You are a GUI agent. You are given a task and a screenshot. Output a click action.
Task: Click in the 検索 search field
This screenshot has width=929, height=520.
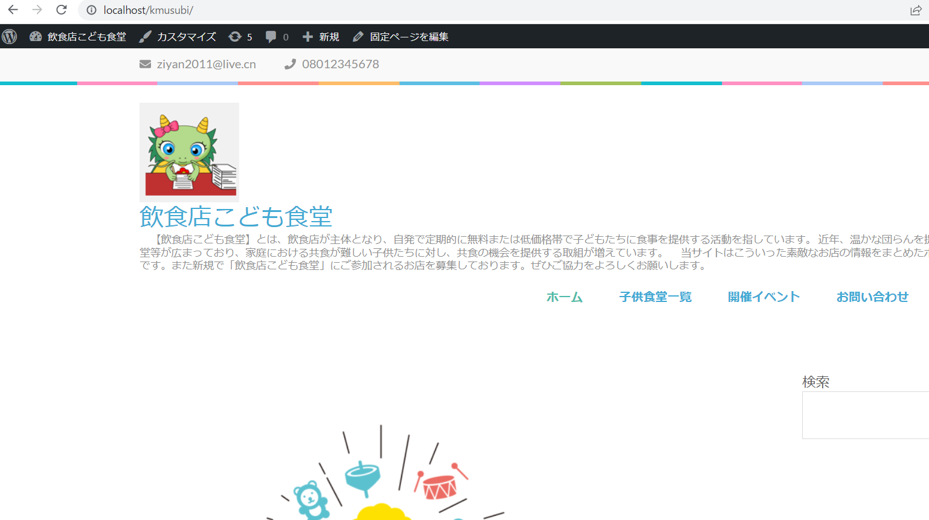click(865, 415)
